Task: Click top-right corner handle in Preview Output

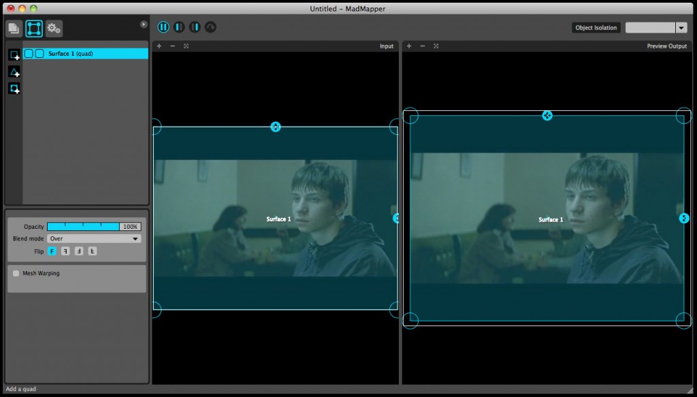Action: [x=683, y=116]
